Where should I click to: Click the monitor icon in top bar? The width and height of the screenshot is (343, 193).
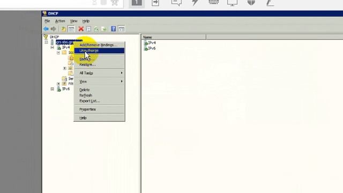[x=232, y=3]
